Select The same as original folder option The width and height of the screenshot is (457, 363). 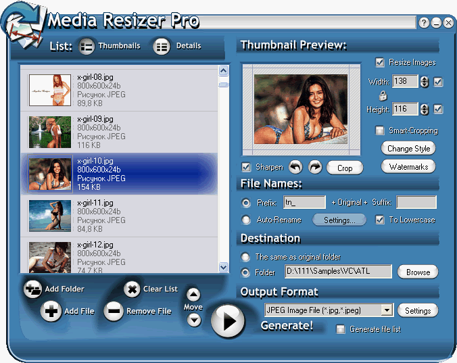[x=245, y=257]
